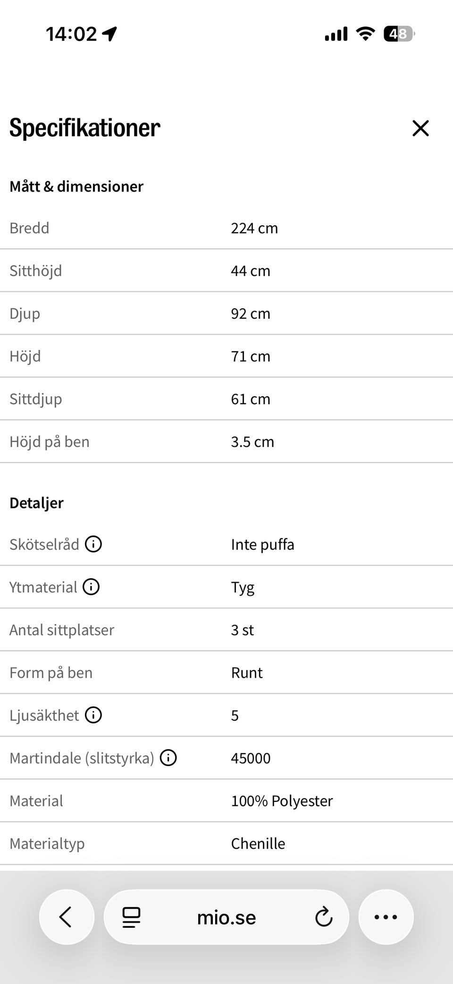This screenshot has height=984, width=453.
Task: Close the Specifikationer panel
Action: (x=420, y=128)
